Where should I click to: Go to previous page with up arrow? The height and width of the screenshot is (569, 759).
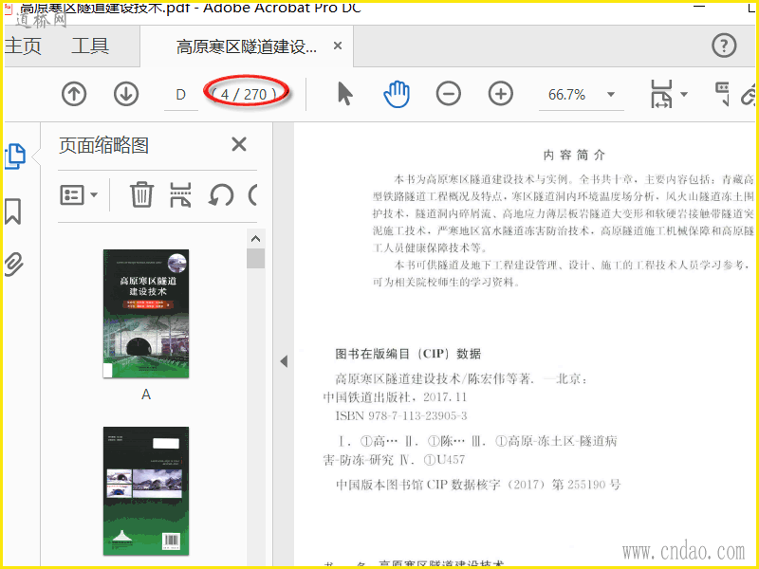pyautogui.click(x=74, y=94)
